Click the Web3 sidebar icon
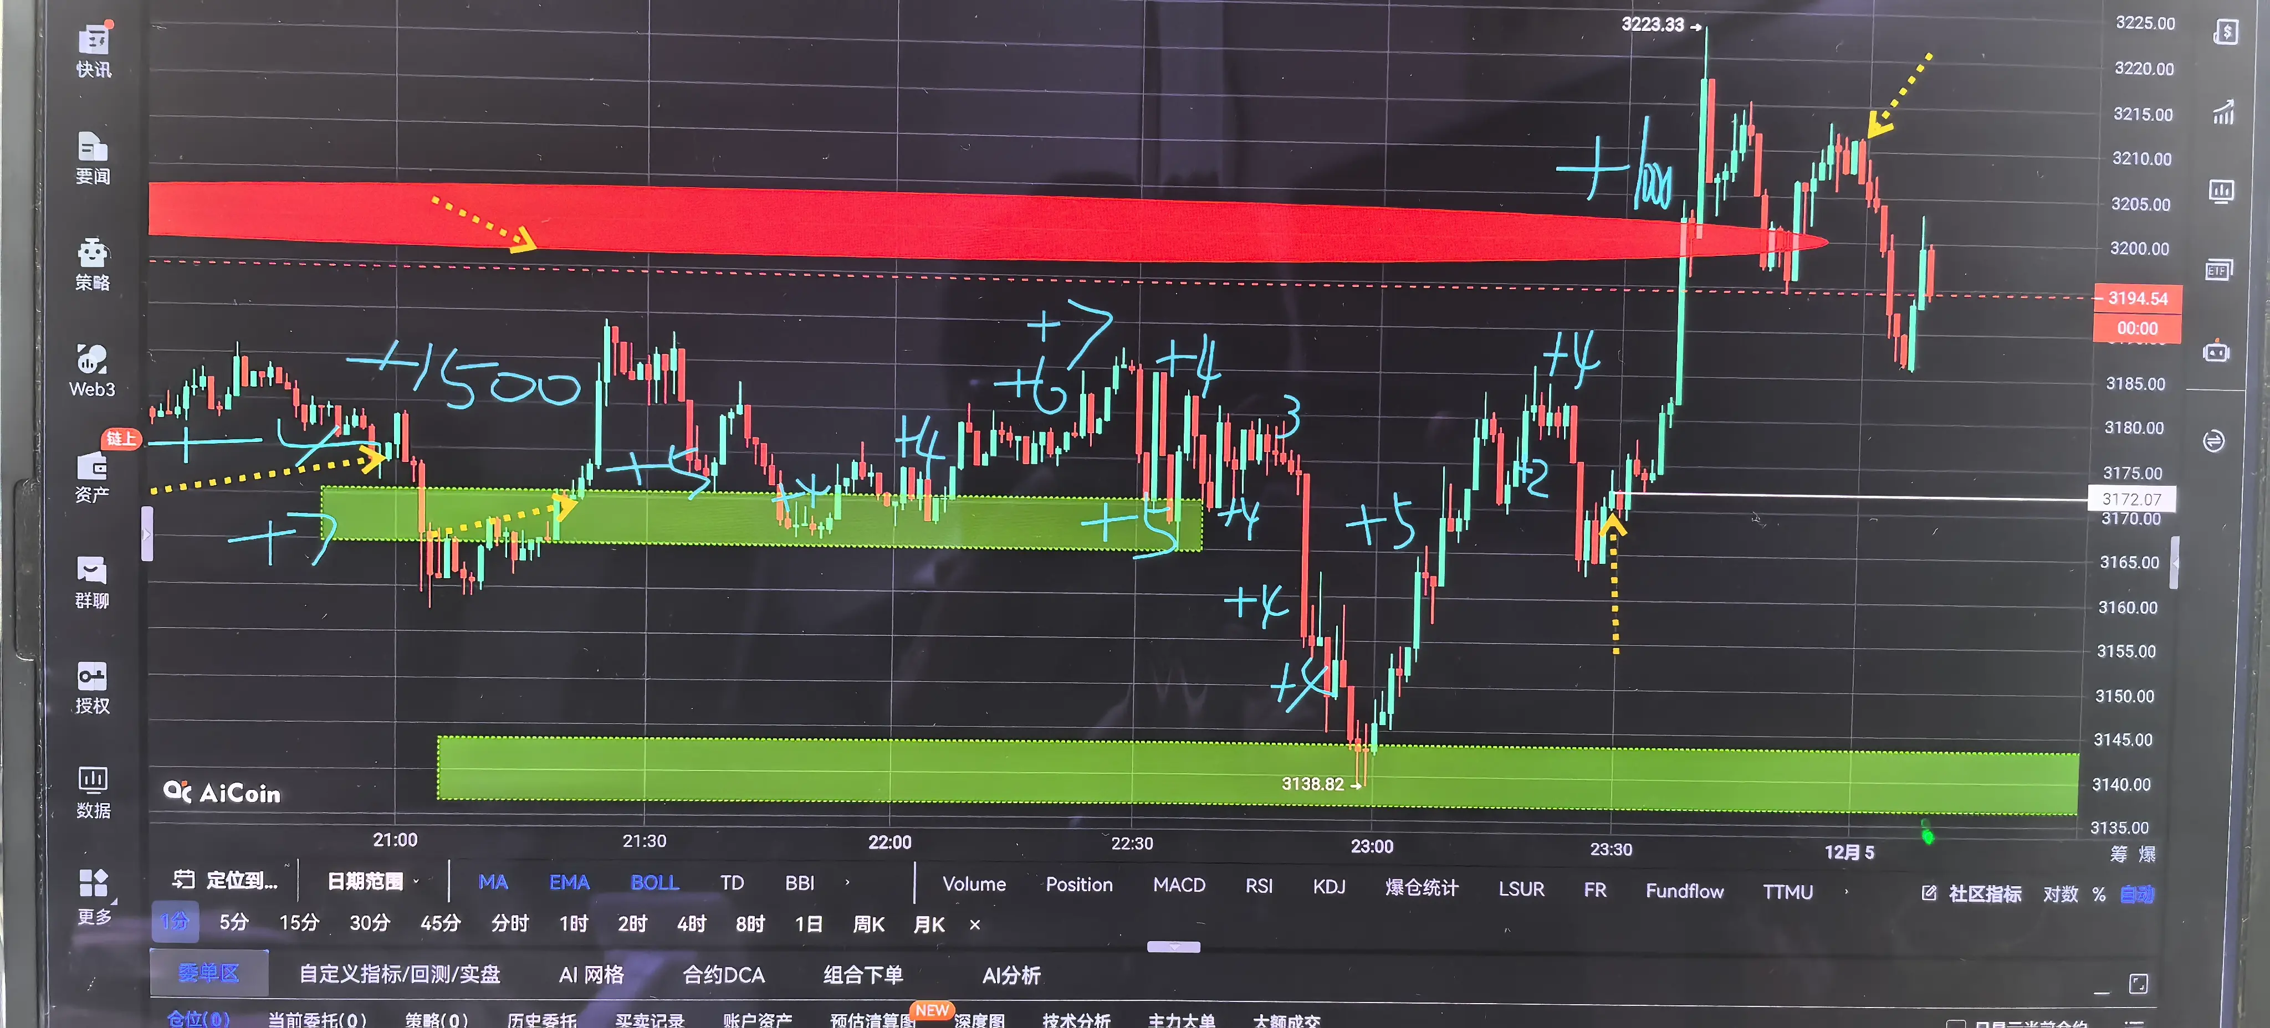 click(91, 359)
